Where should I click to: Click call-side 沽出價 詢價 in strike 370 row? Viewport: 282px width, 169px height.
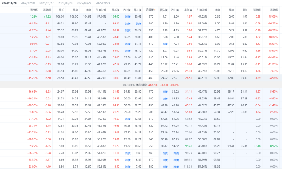pos(128,17)
